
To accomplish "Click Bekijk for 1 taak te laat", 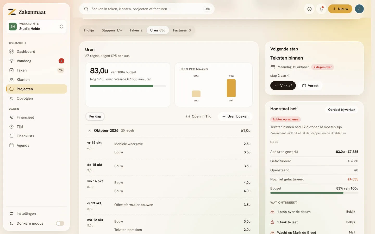I will point(351,222).
